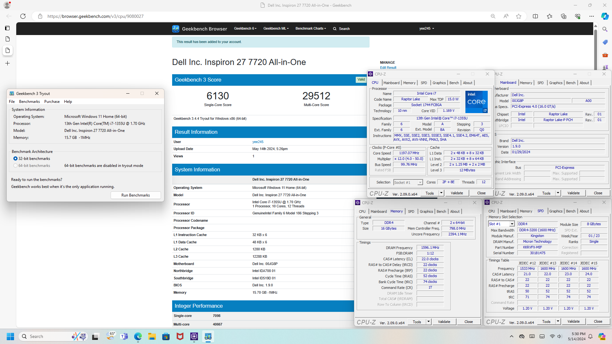
Task: Open the notifications bell
Action: click(590, 336)
